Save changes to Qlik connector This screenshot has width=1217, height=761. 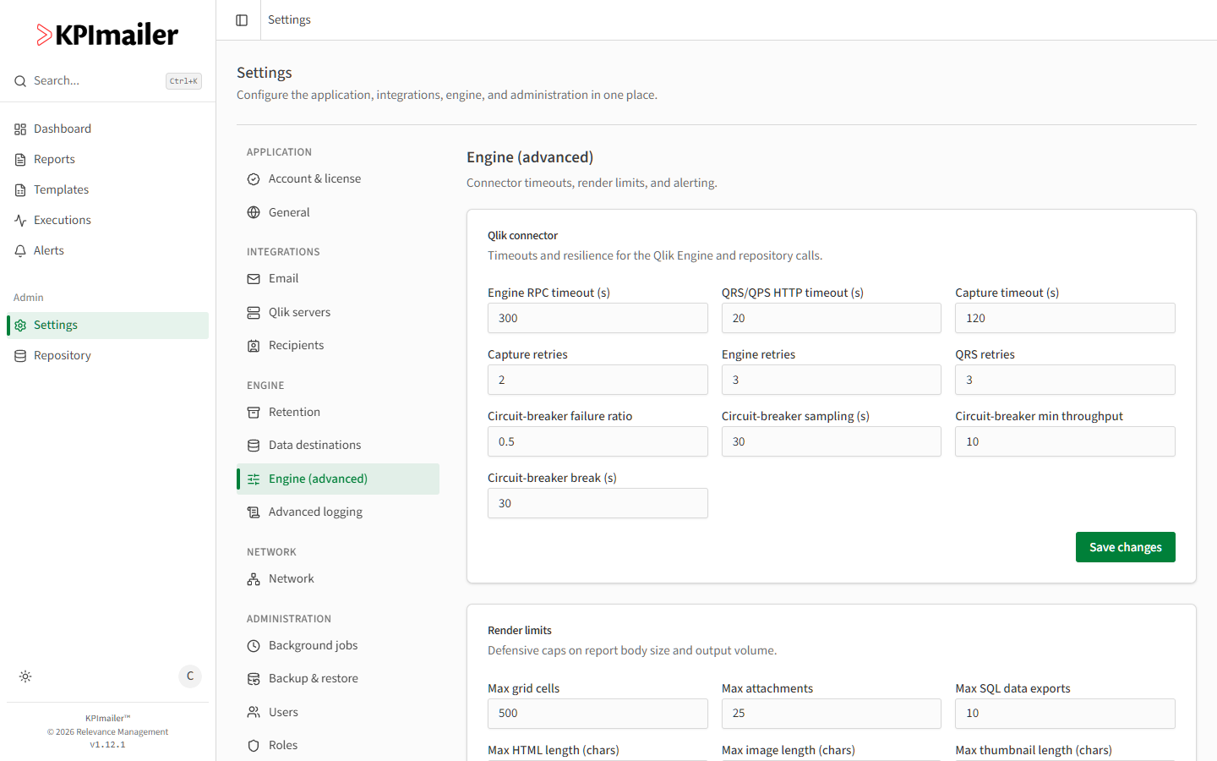(1125, 547)
